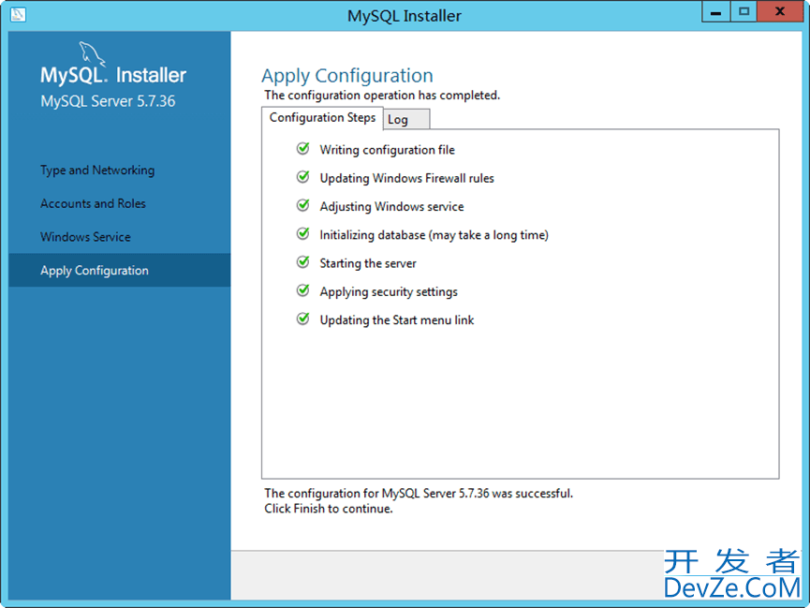This screenshot has height=608, width=810.
Task: Click the 'MySQL Server 5.7.36' sidebar label
Action: pyautogui.click(x=108, y=101)
